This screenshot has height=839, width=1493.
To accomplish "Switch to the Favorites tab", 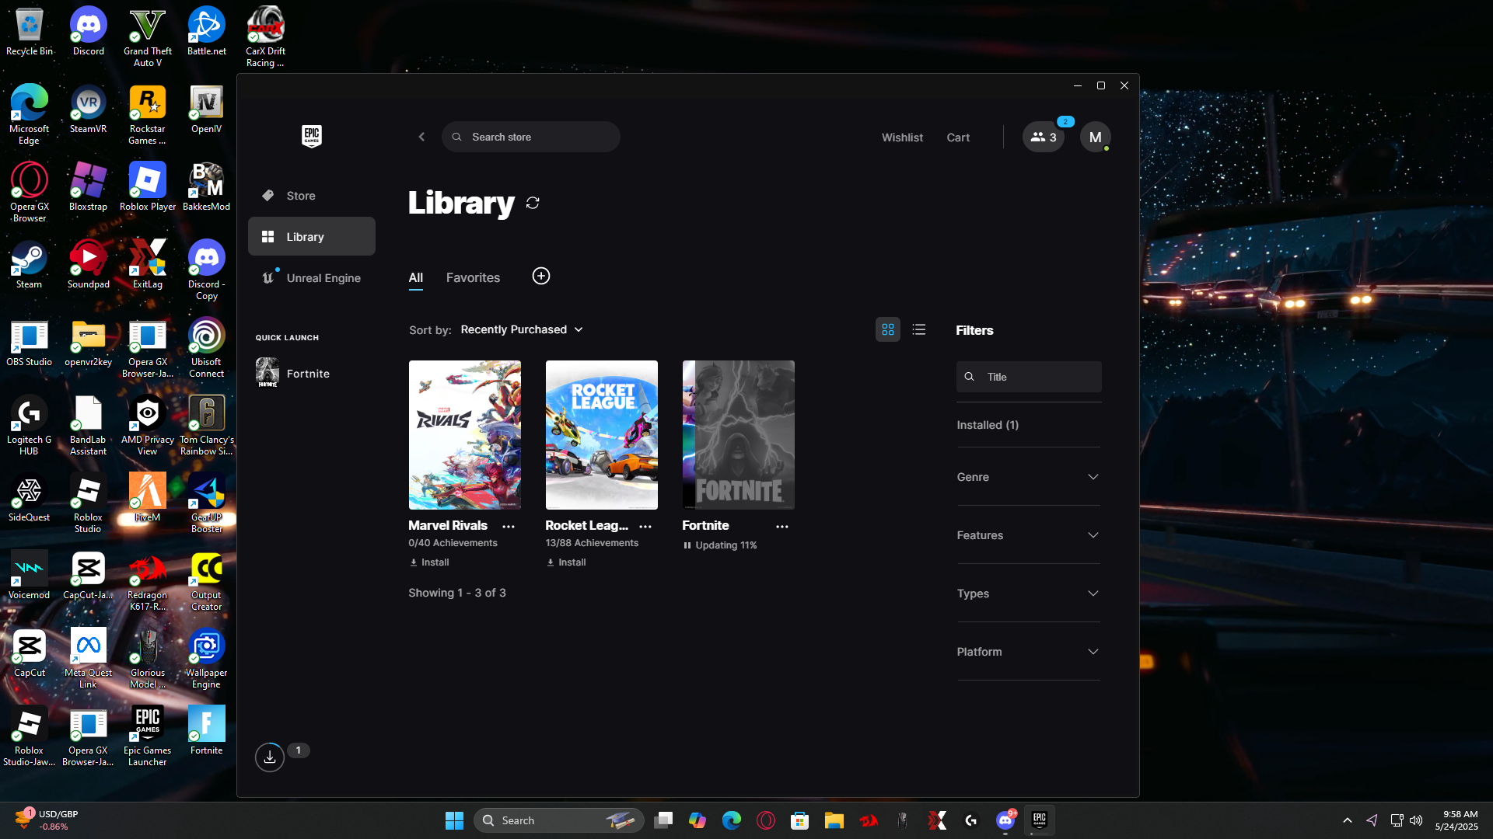I will 473,278.
